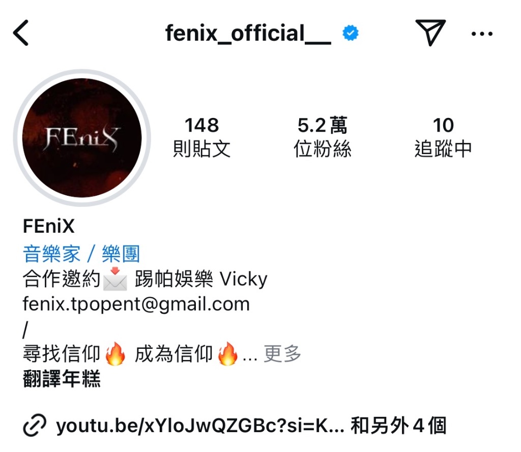Image resolution: width=521 pixels, height=452 pixels.
Task: Tap the fire emoji after 尋找信仰
Action: point(115,354)
